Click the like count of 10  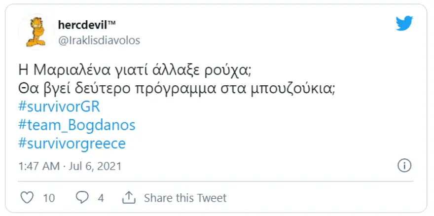[49, 198]
